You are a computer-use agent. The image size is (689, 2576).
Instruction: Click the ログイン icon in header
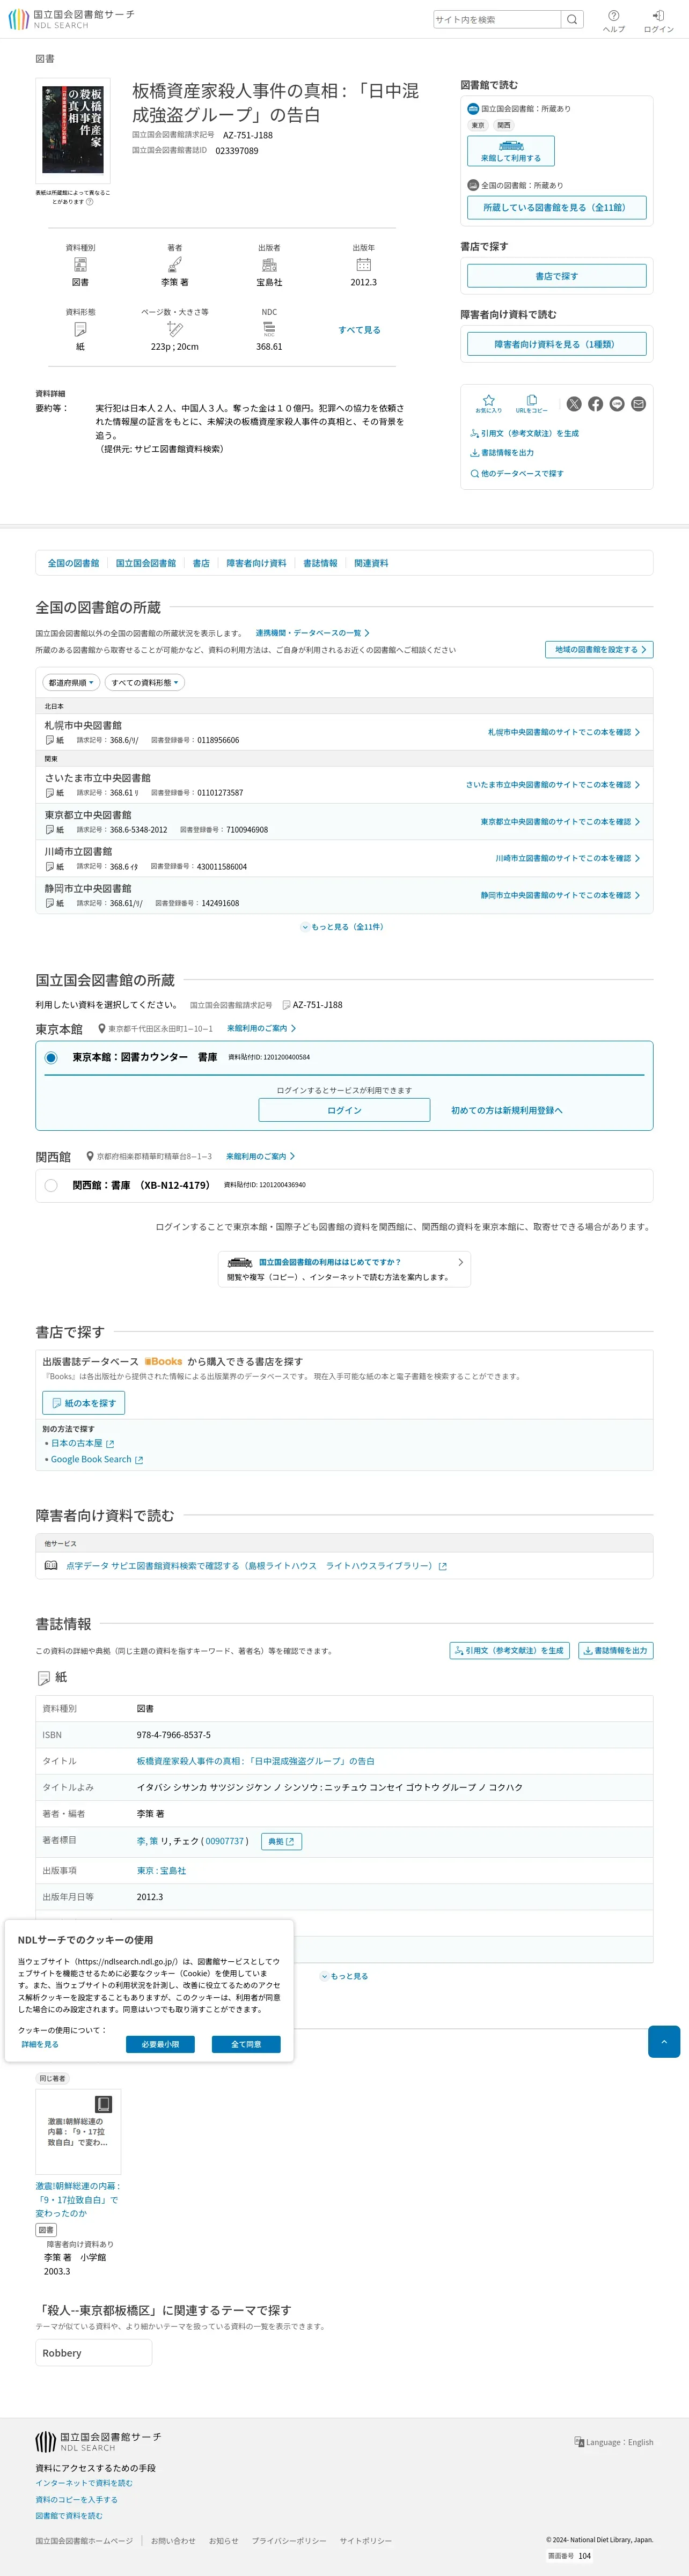point(658,20)
